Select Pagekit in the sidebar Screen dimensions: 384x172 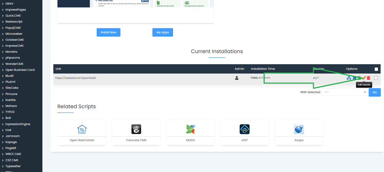(11, 148)
